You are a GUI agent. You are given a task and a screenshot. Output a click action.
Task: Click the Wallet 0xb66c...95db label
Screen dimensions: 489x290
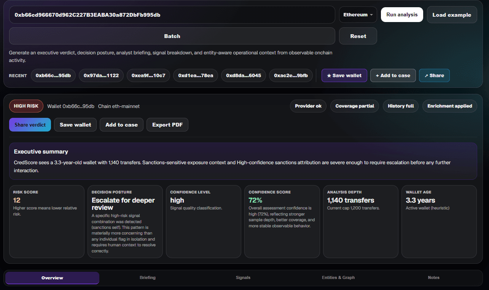(x=71, y=106)
